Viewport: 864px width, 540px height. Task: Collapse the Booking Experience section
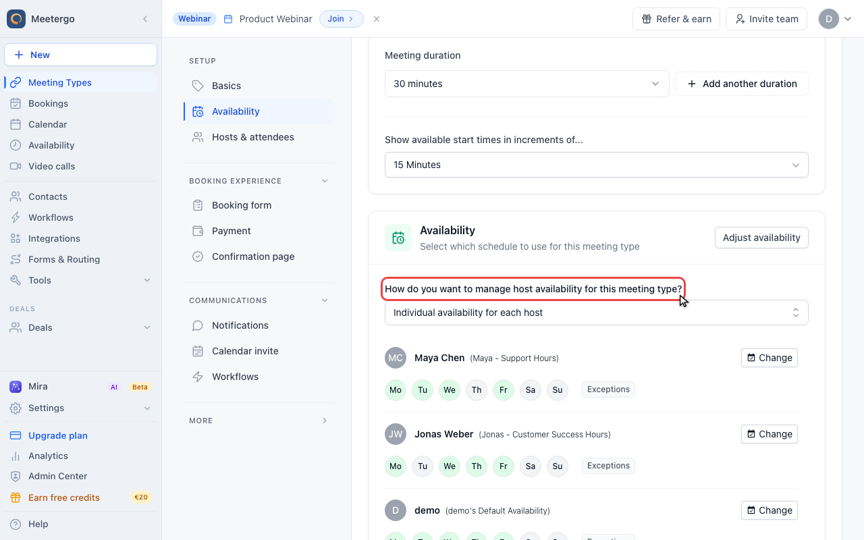click(x=325, y=181)
